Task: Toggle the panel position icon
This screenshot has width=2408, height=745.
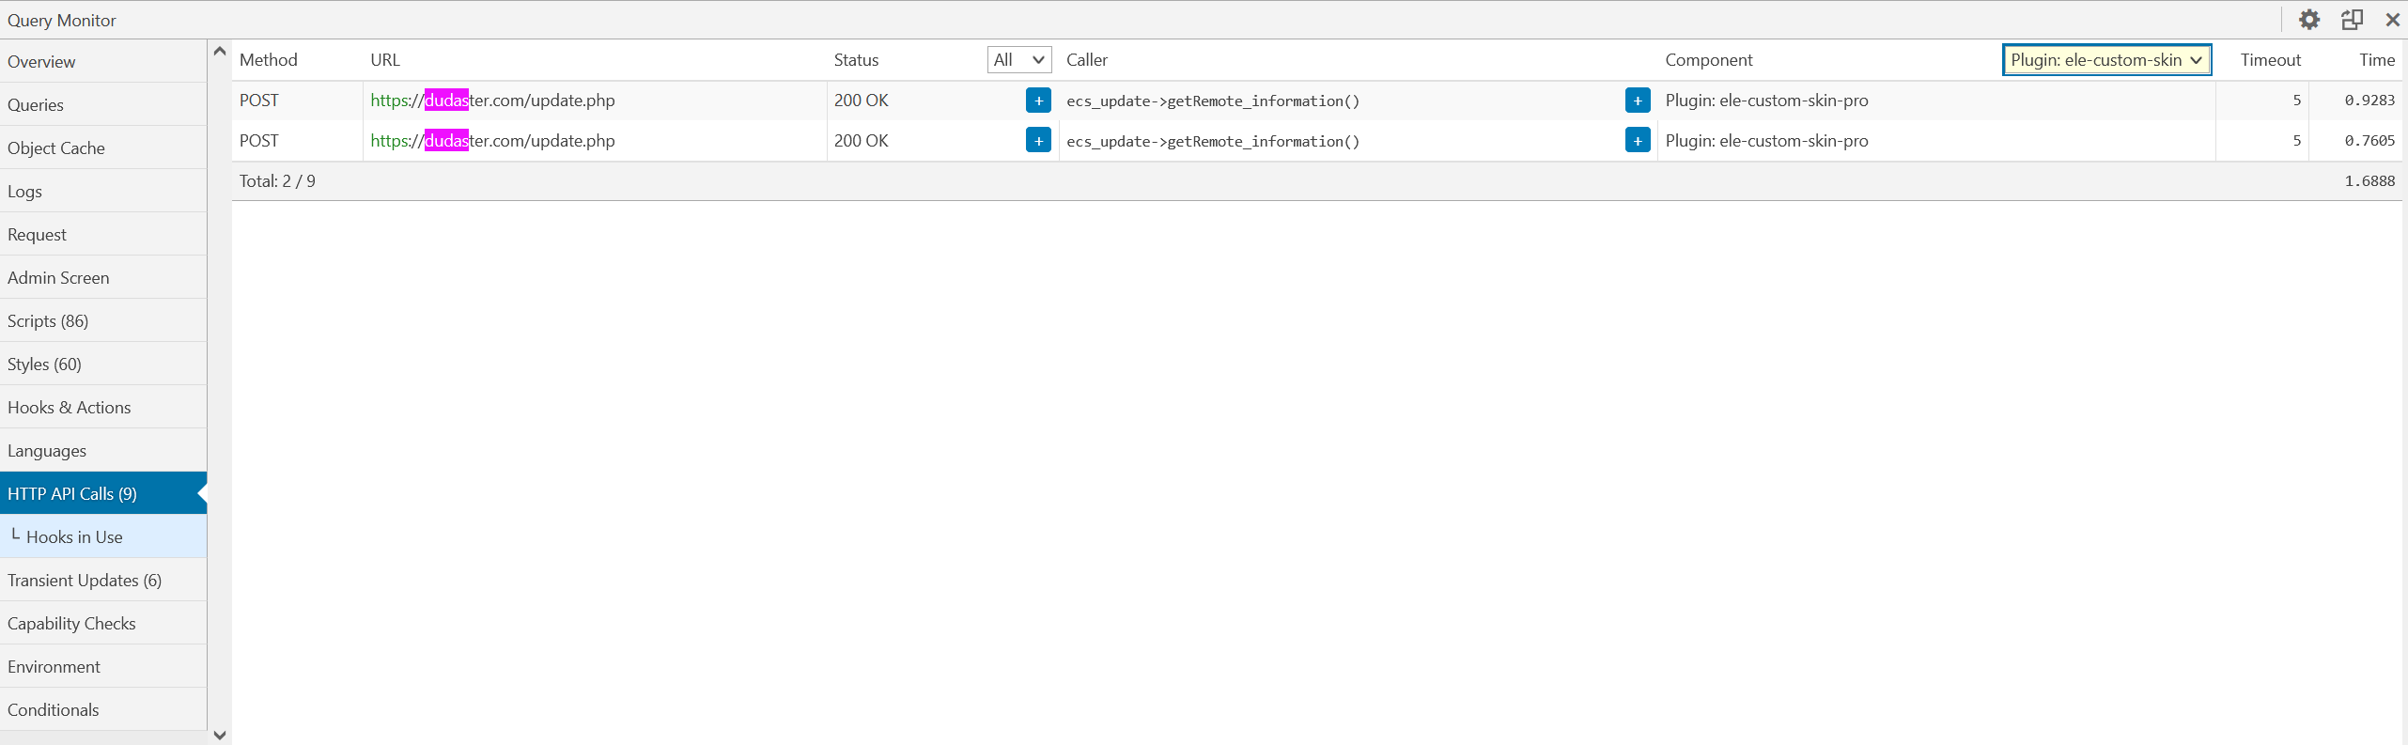Action: click(2351, 20)
